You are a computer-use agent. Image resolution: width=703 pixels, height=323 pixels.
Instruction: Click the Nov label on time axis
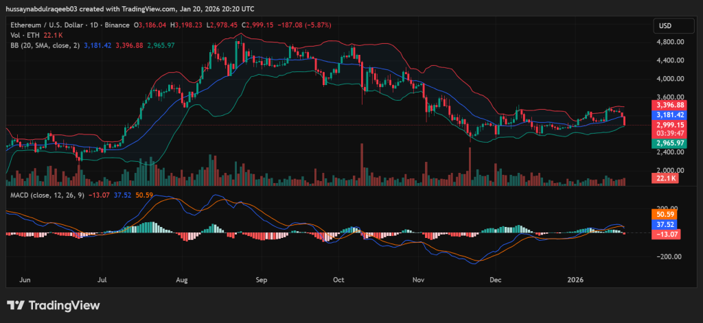click(x=417, y=280)
